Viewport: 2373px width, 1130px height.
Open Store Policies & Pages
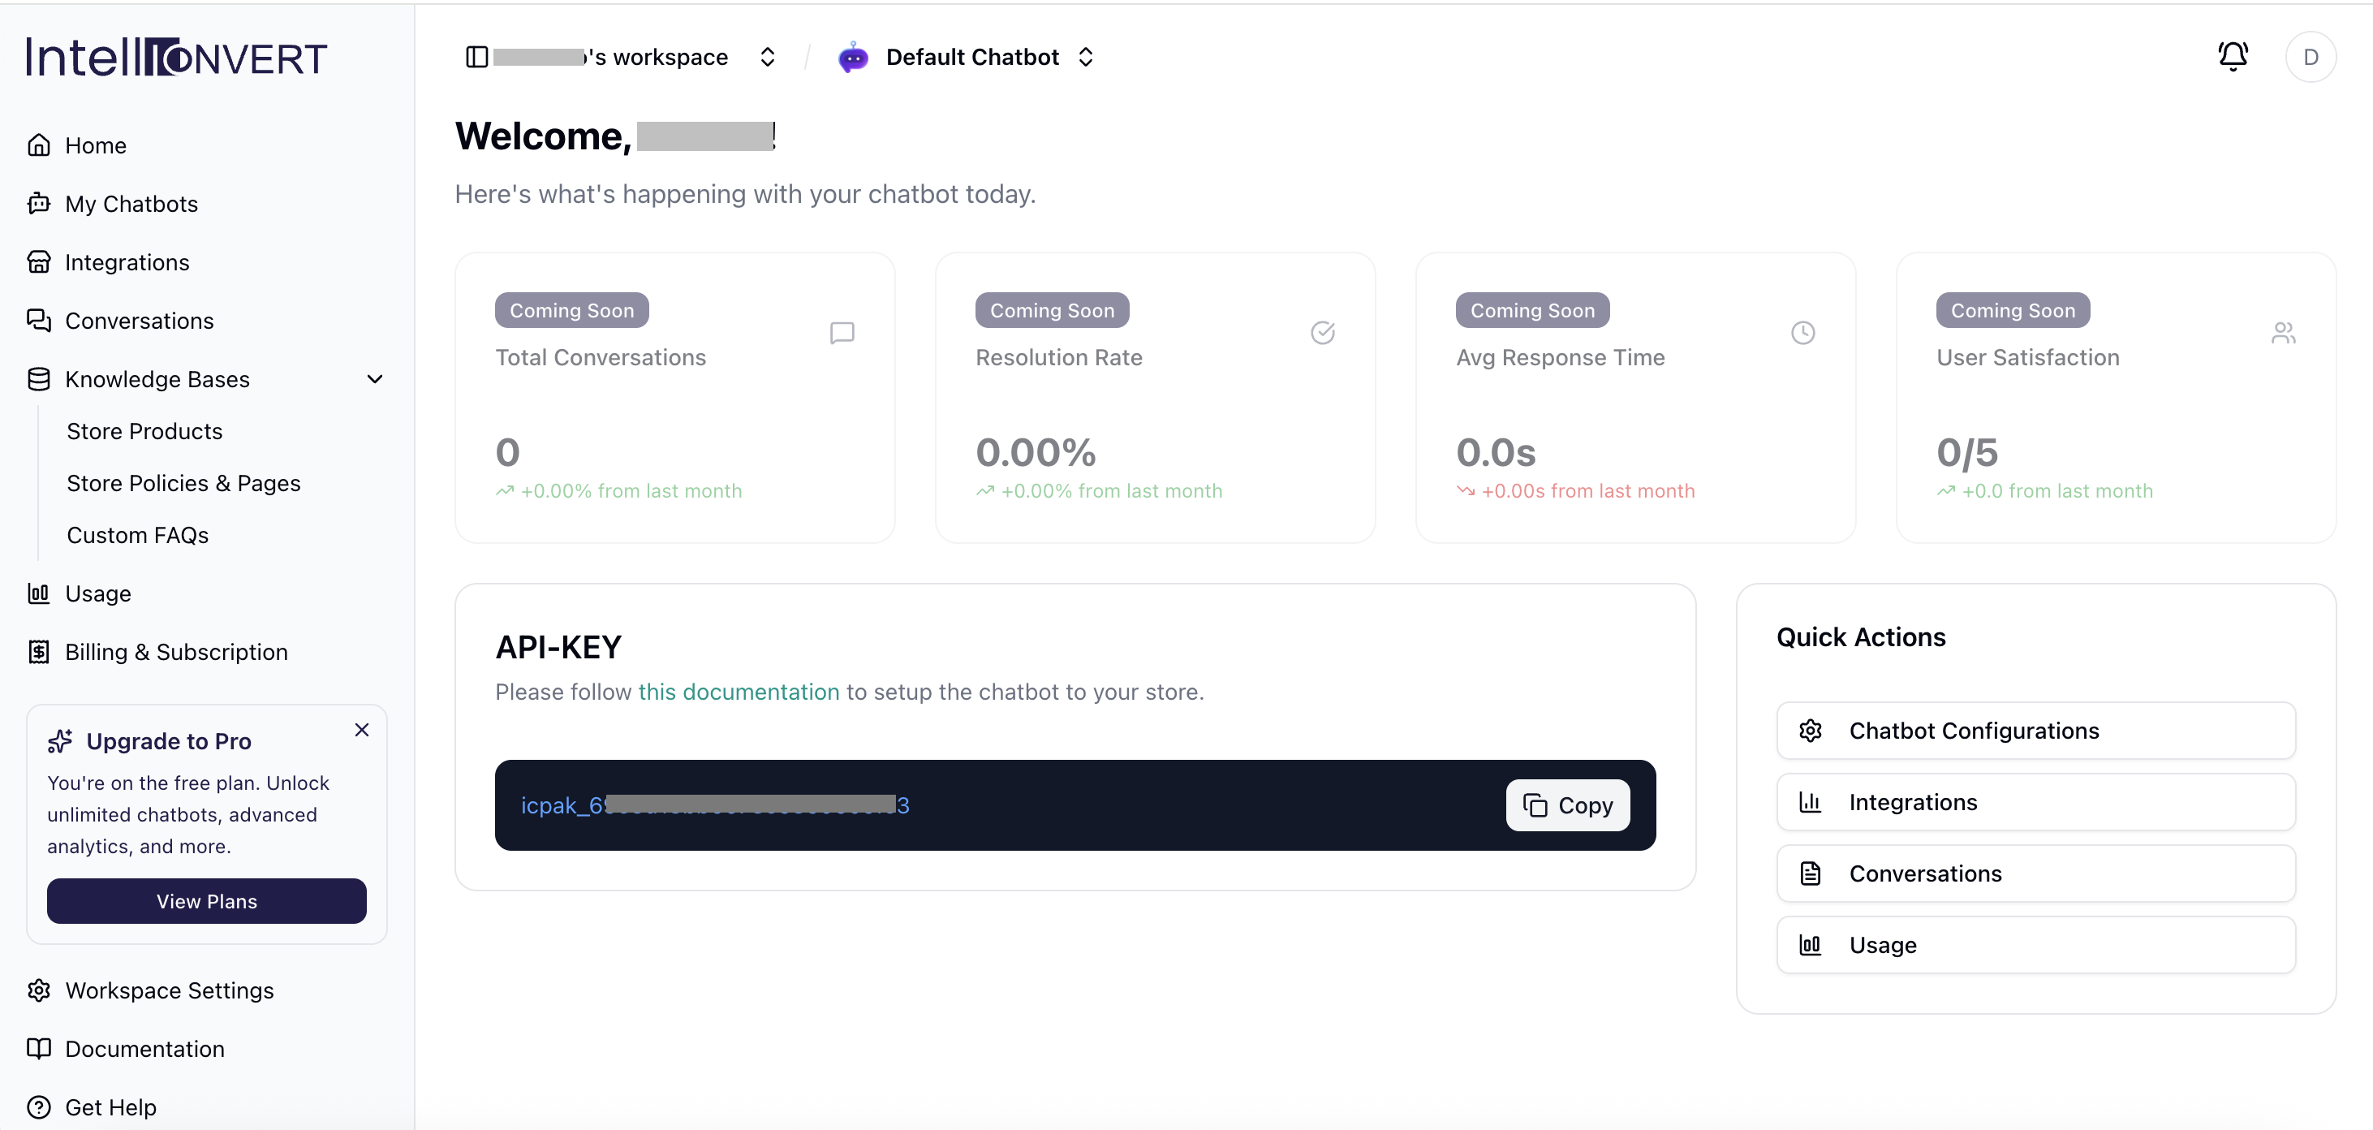[x=183, y=483]
